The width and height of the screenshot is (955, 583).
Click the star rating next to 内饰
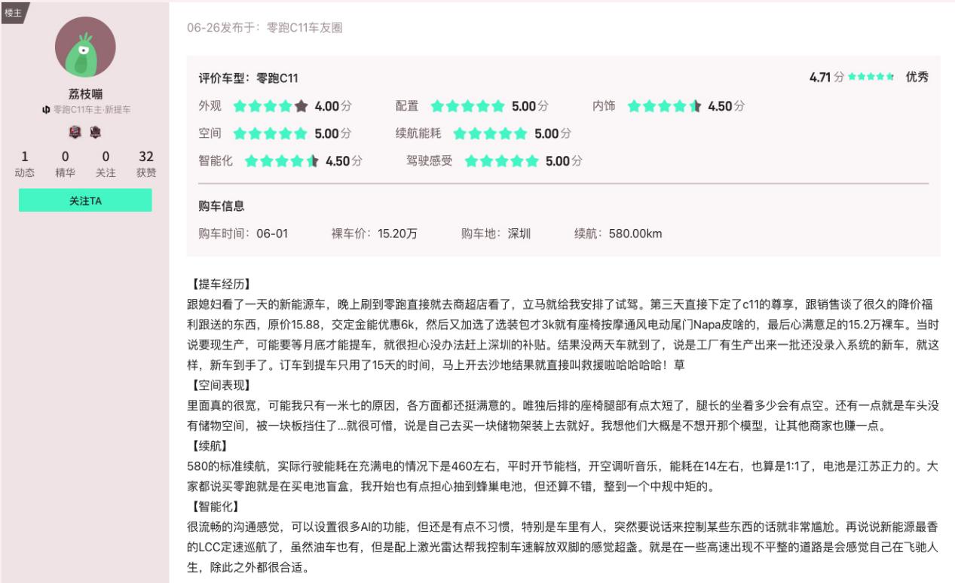[x=664, y=106]
